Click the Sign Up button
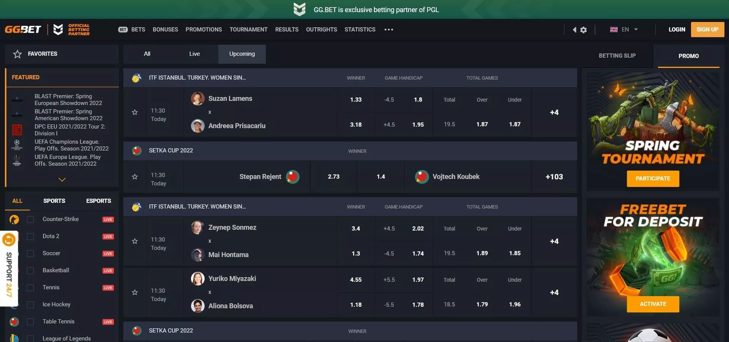Viewport: 729px width, 342px height. pyautogui.click(x=707, y=30)
